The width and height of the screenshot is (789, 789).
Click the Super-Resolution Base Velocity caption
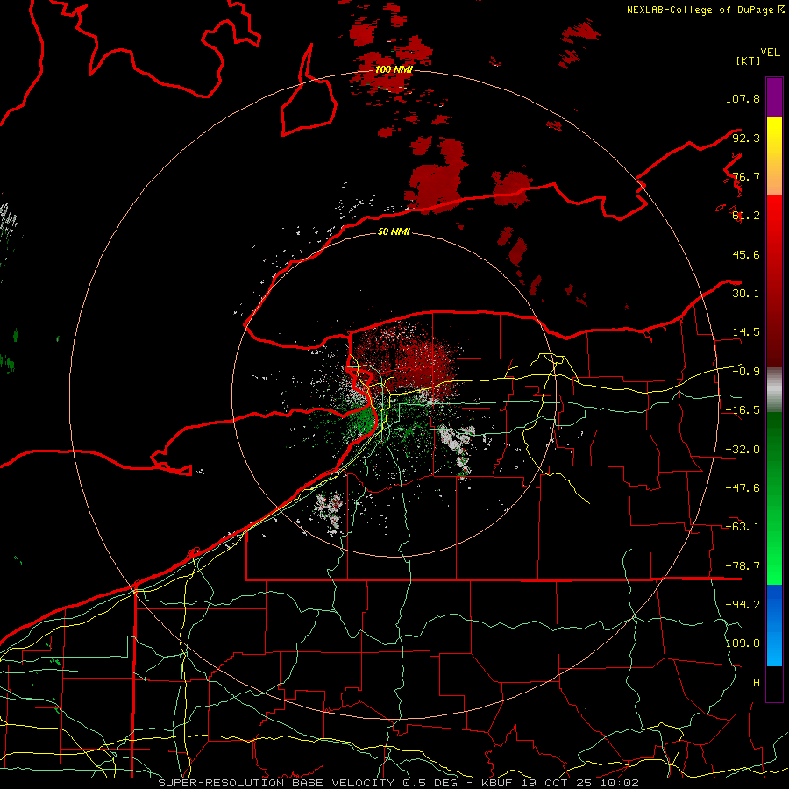[399, 783]
